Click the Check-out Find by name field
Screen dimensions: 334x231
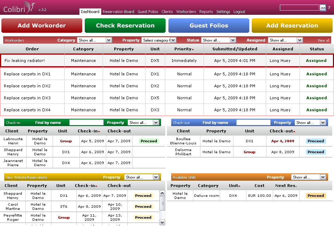click(x=253, y=123)
